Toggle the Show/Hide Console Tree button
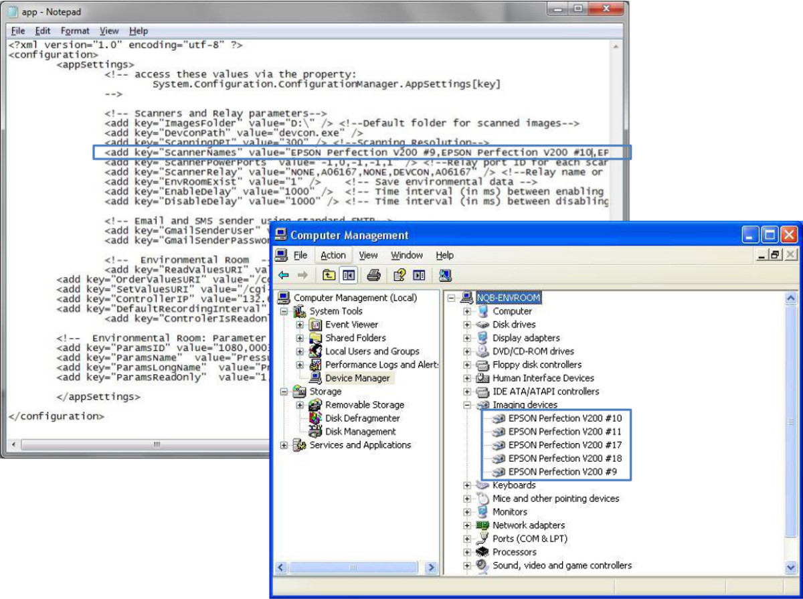This screenshot has width=803, height=599. (348, 275)
